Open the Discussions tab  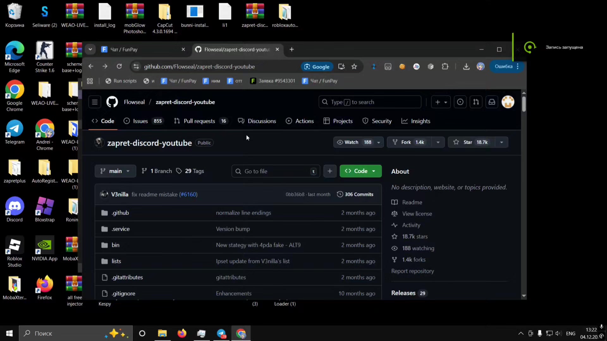[x=257, y=121]
